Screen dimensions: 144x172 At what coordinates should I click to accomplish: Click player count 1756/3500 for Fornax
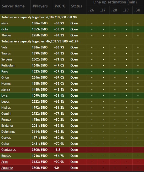40,120
